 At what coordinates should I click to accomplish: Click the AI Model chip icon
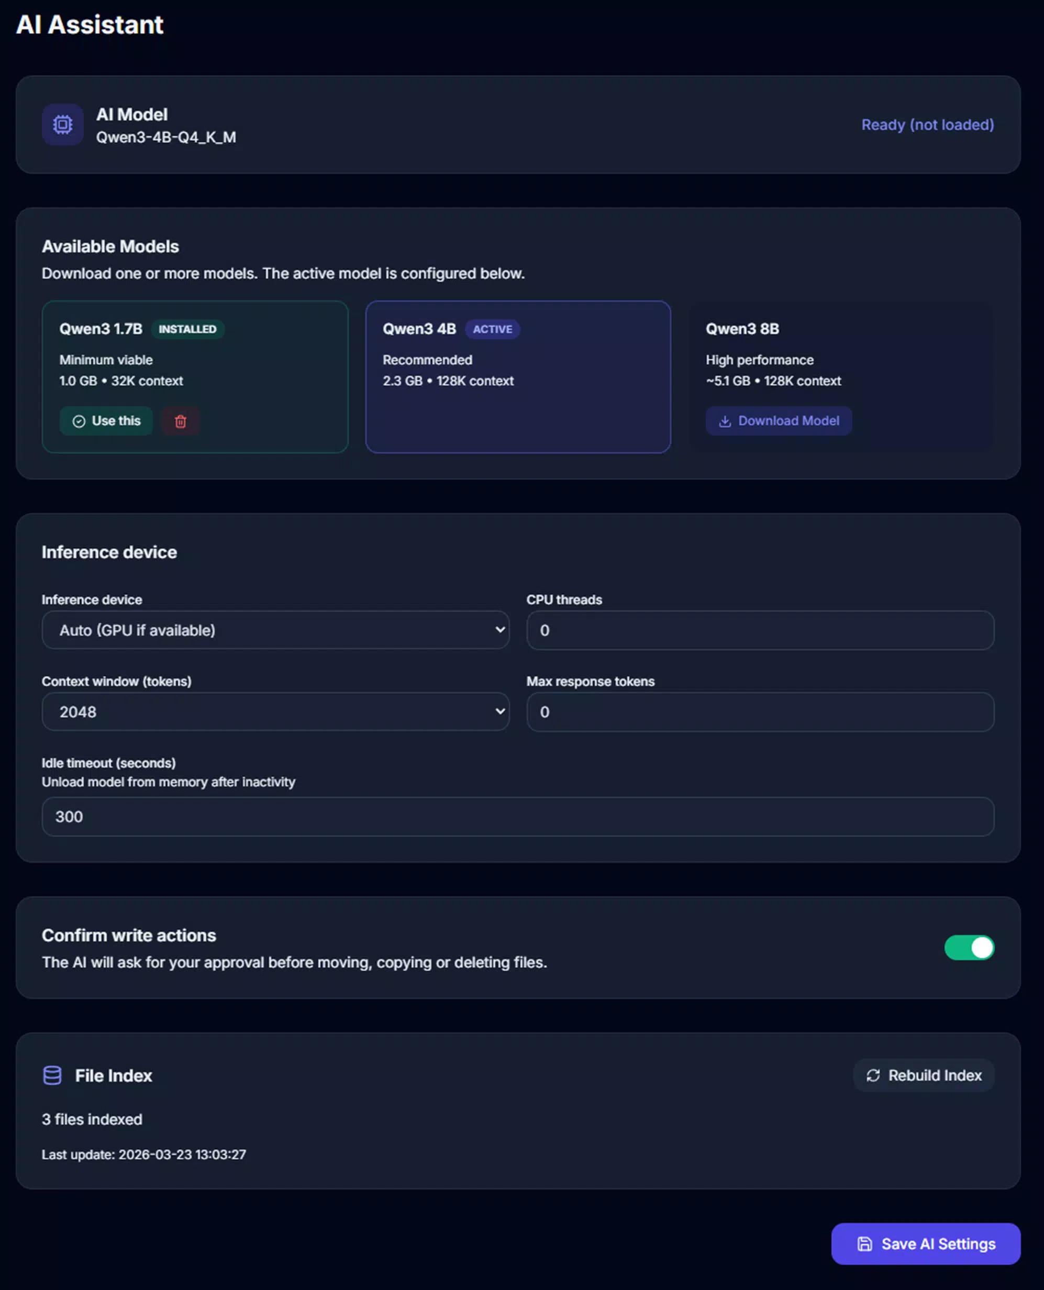[62, 125]
